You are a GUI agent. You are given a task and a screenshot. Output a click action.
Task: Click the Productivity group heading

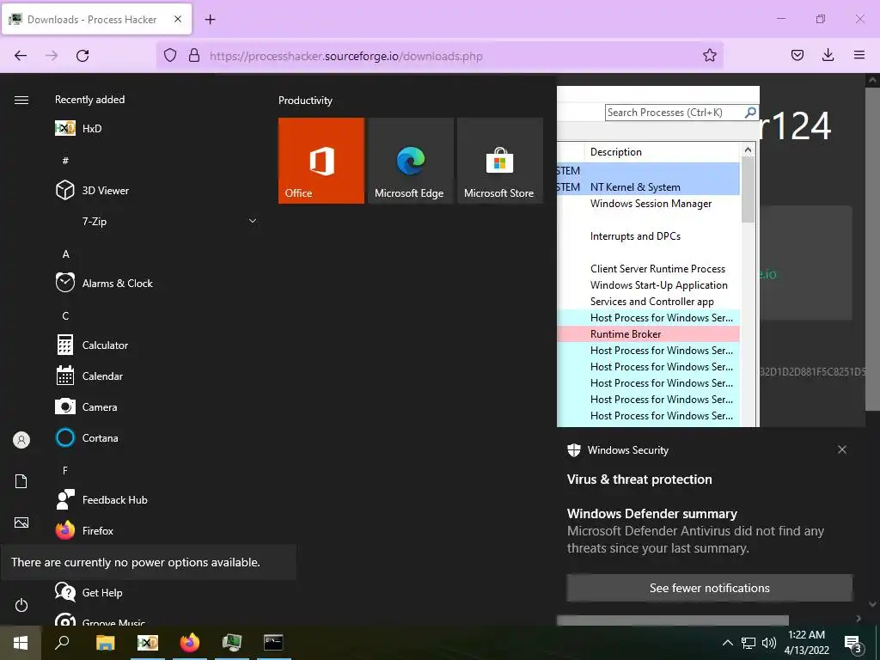coord(305,101)
